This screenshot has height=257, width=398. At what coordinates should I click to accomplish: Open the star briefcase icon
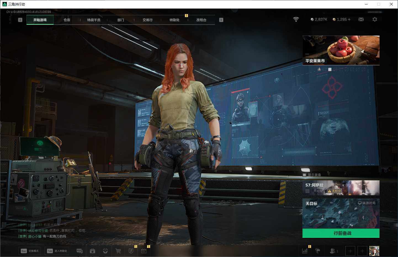tap(92, 251)
